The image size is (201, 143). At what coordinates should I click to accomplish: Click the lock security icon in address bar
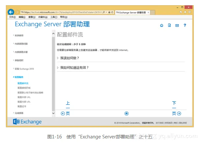[109, 12]
